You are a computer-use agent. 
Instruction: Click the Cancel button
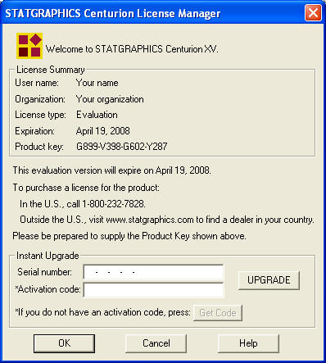click(x=156, y=343)
